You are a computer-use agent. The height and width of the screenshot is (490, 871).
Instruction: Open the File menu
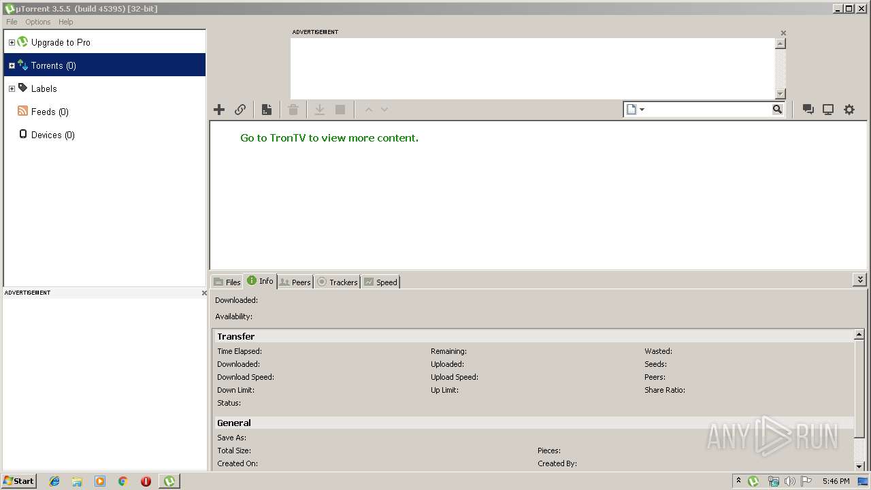point(12,22)
